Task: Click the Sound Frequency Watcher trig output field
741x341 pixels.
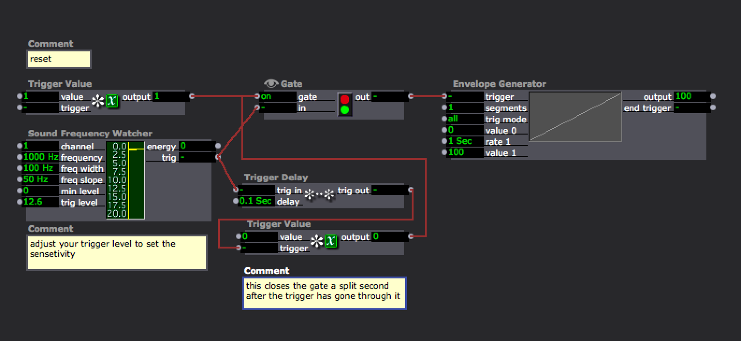Action: 197,157
